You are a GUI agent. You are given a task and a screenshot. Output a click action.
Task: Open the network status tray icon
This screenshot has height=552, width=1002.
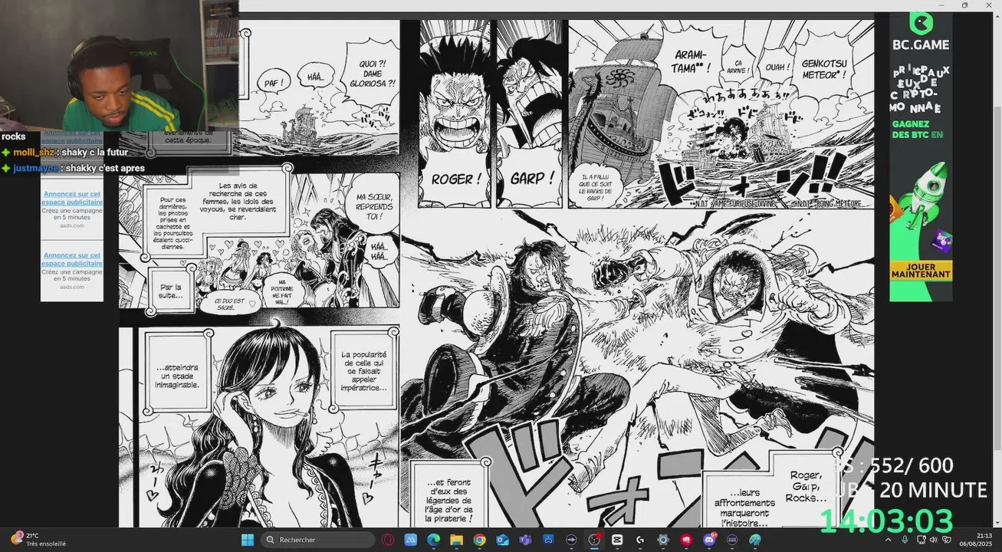point(920,540)
